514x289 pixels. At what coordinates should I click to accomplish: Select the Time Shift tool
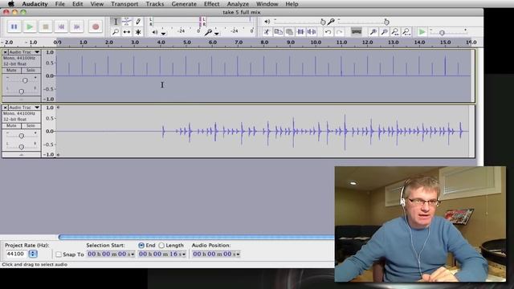pos(127,32)
